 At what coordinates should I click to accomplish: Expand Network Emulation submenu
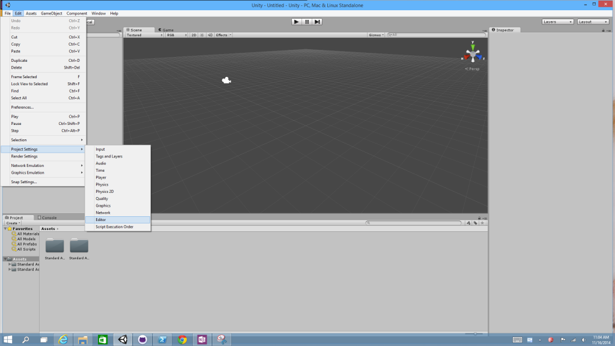pos(43,166)
